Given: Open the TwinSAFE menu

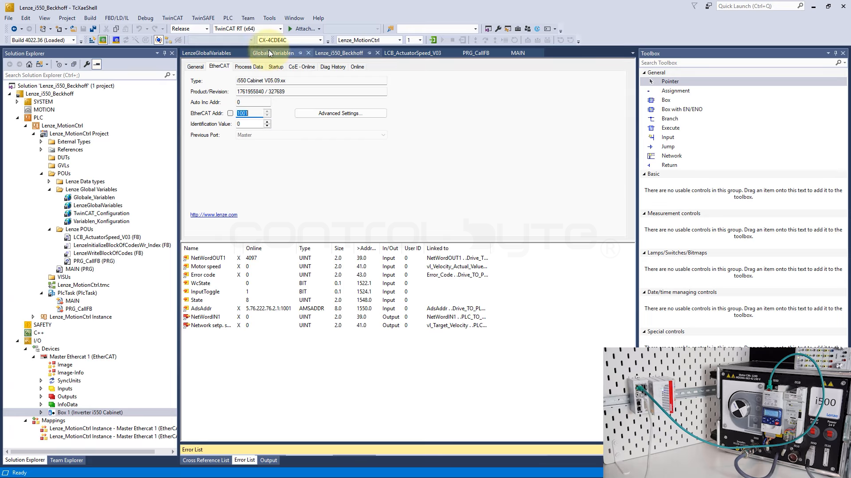Looking at the screenshot, I should (x=203, y=18).
